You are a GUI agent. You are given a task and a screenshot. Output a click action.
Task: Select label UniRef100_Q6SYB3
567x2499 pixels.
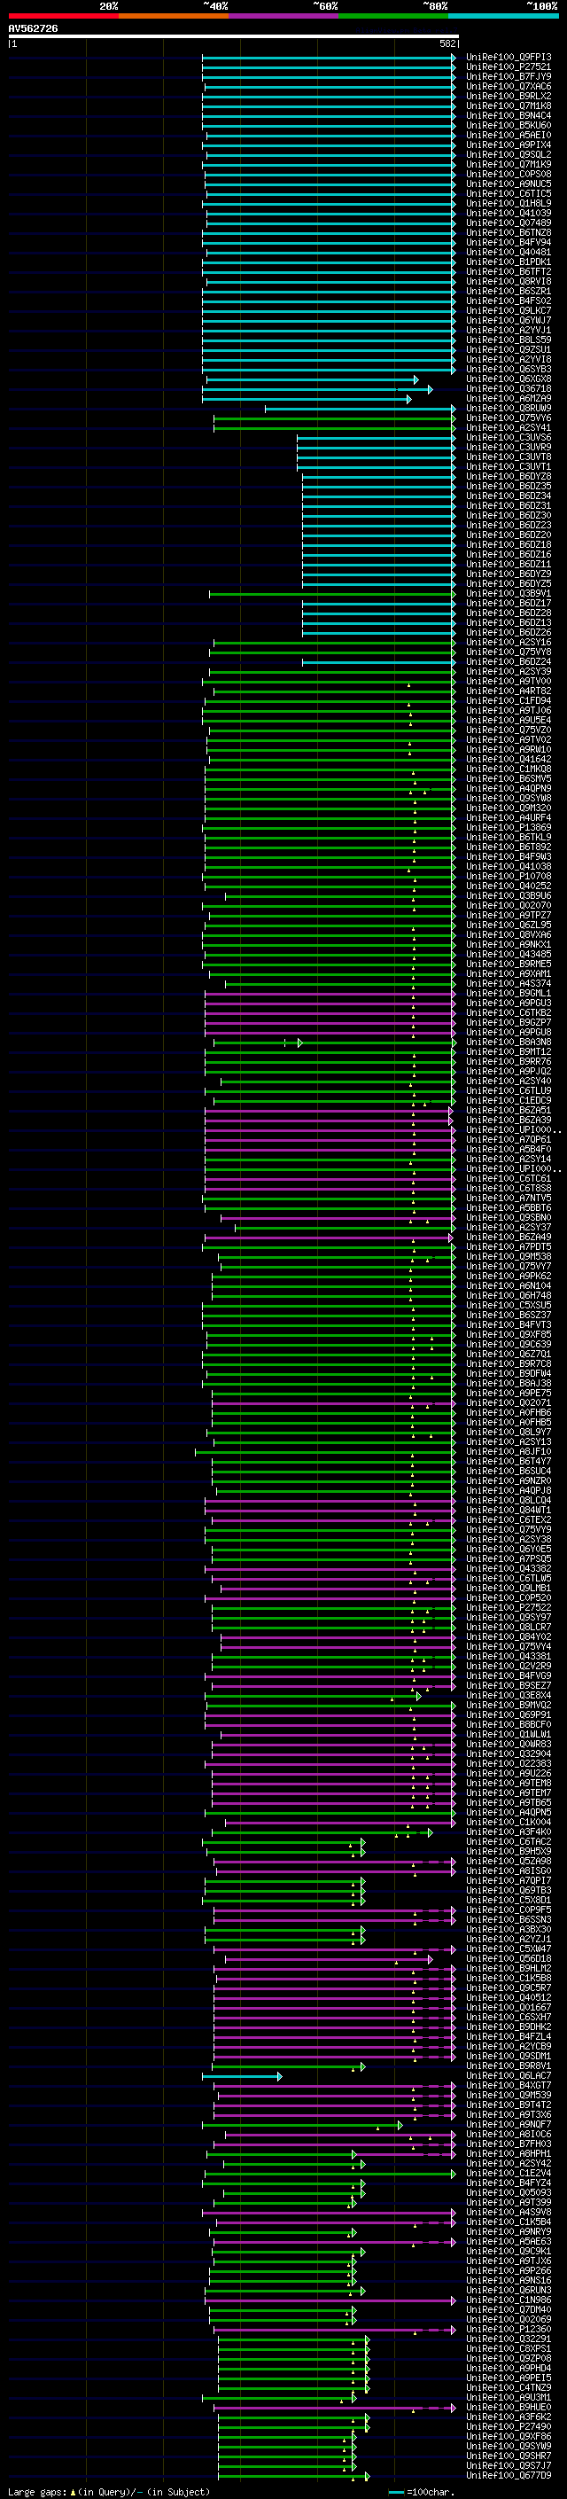[508, 369]
